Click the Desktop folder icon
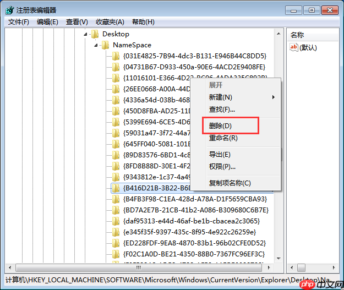 click(x=95, y=34)
